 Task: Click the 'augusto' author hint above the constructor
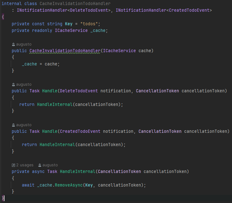click(24, 44)
